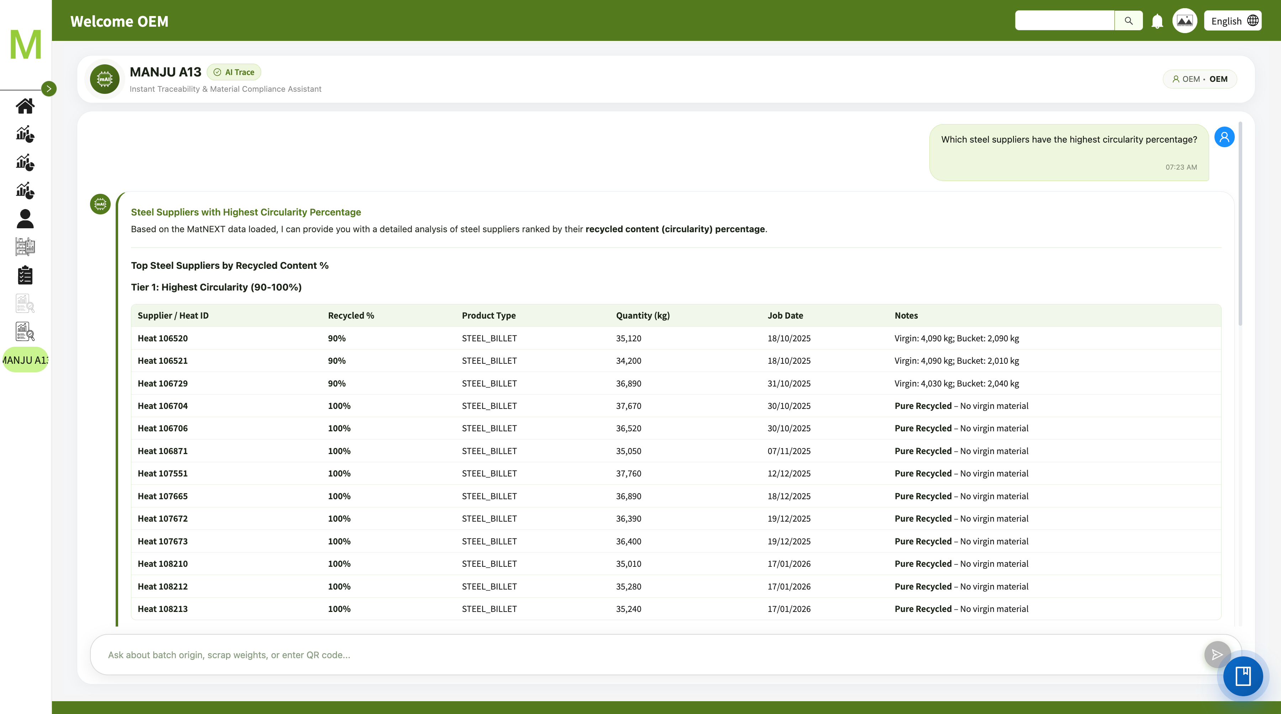Click the AI Trace badge

(234, 72)
